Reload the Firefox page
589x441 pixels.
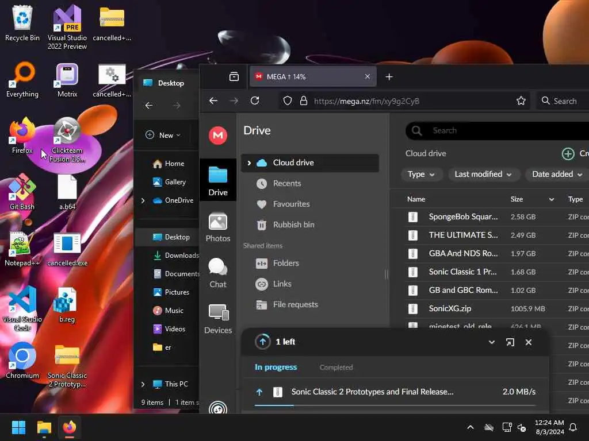255,100
